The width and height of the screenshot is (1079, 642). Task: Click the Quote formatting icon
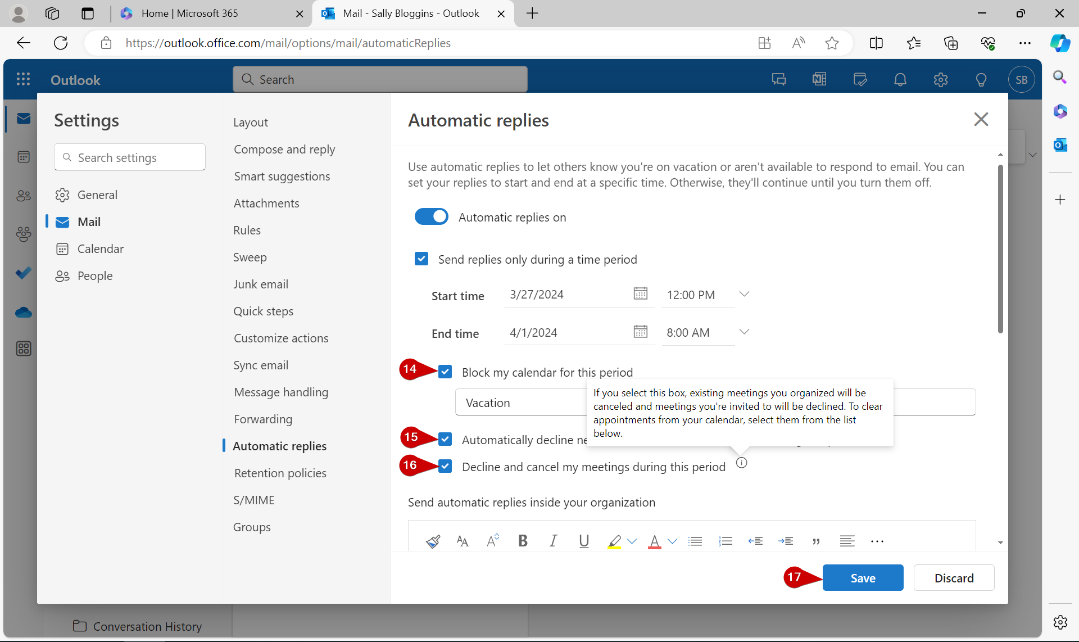(816, 541)
